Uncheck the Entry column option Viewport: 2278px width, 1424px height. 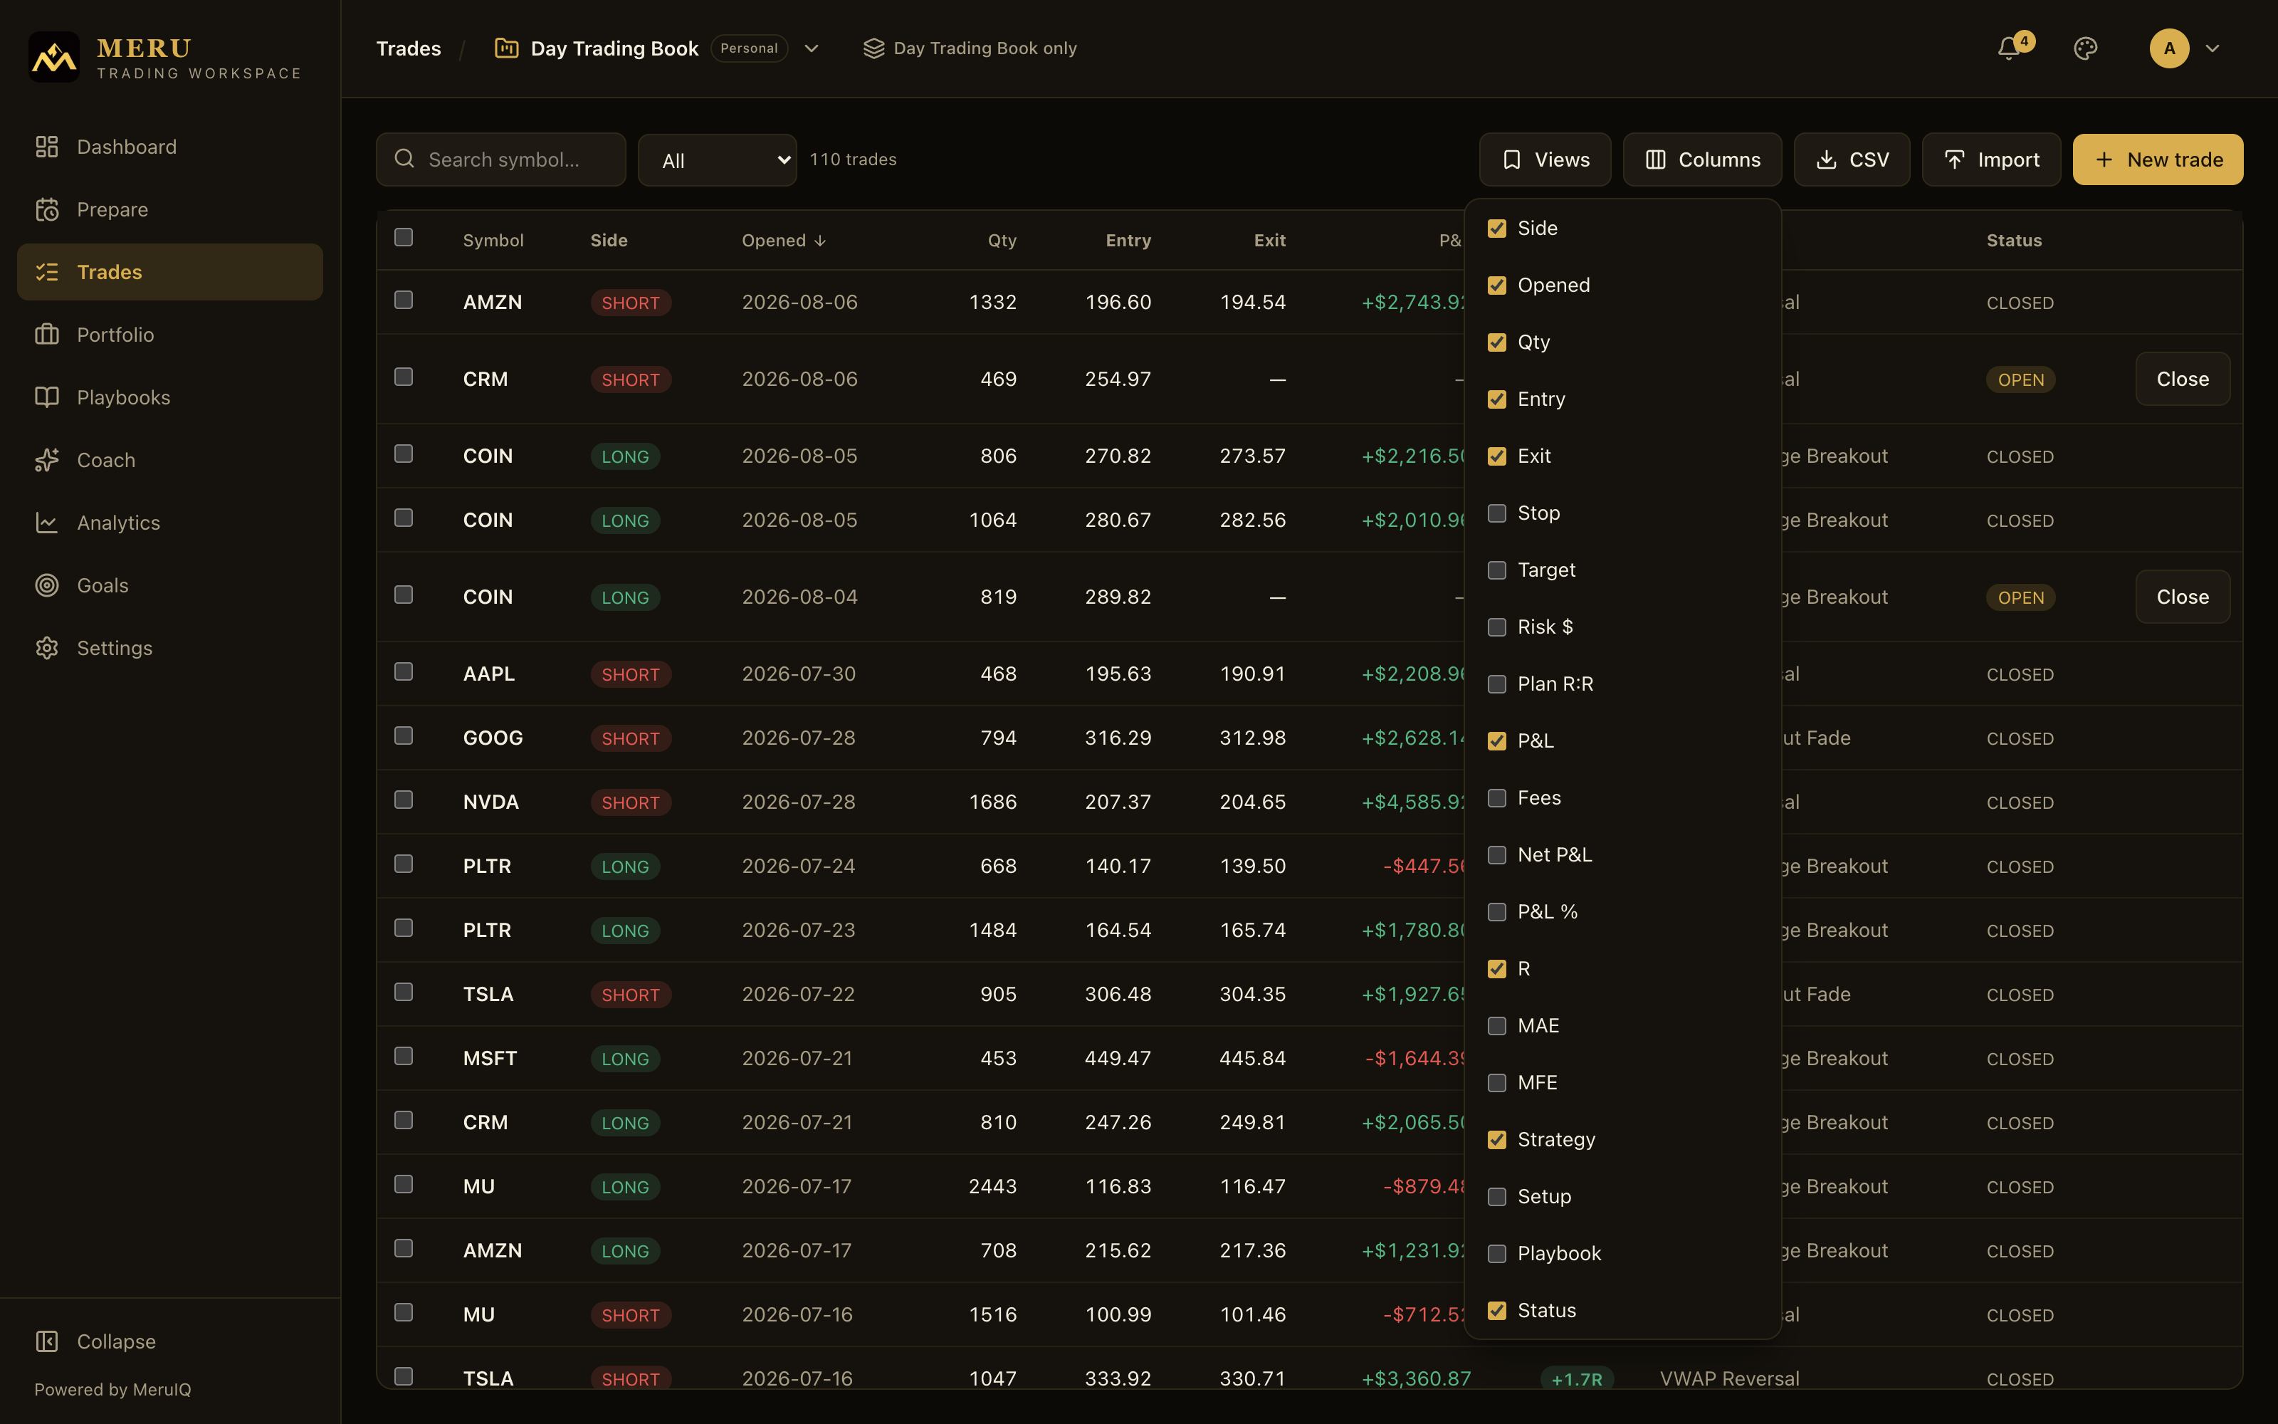(x=1496, y=399)
